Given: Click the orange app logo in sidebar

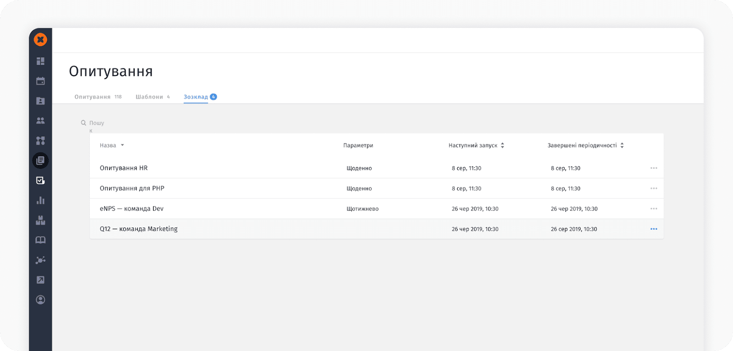Looking at the screenshot, I should pyautogui.click(x=40, y=40).
